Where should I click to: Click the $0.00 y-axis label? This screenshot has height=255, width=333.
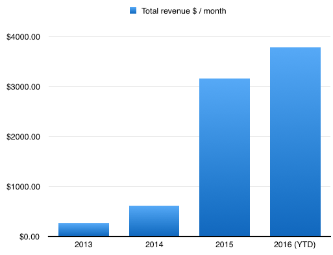[x=29, y=237]
